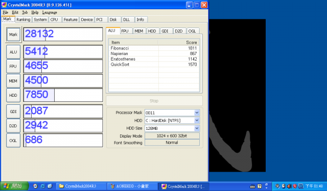
Task: Open the keyboard tray icon in taskbar
Action: coord(252,186)
